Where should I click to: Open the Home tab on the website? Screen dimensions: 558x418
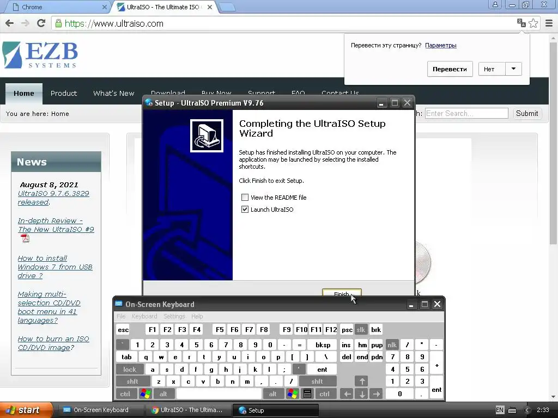coord(24,94)
